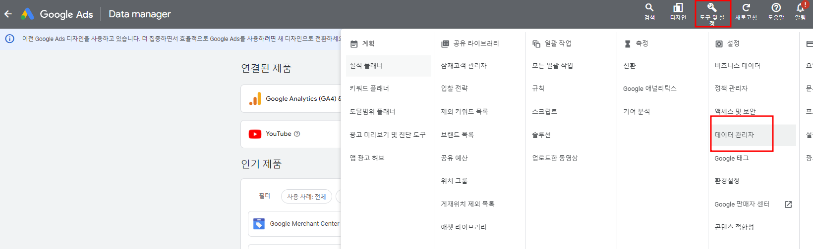Select 데이터 관리자 in settings

pos(754,135)
